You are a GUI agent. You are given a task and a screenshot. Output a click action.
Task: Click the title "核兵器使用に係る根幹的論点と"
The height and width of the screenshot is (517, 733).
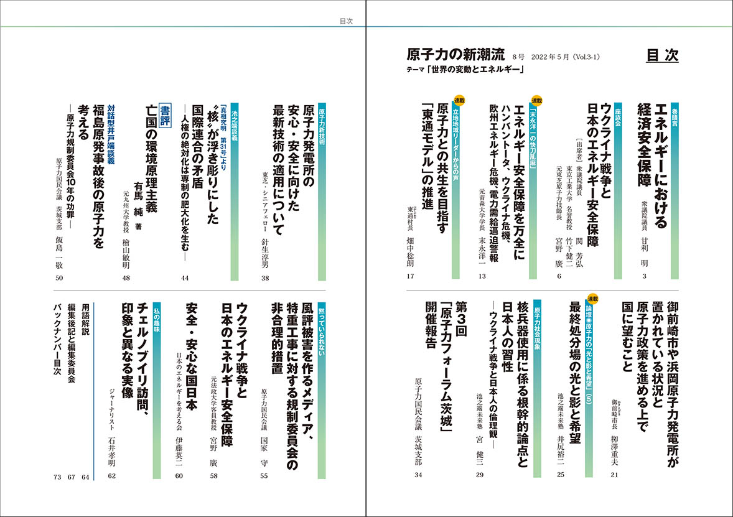[x=523, y=384]
